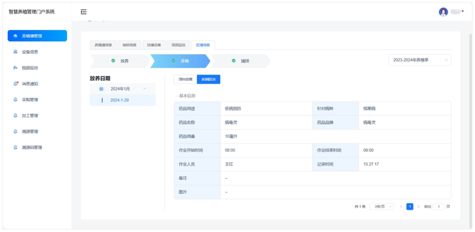This screenshot has width=475, height=232.
Task: Click the calendar icon beside 2024年1月
Action: (x=101, y=89)
